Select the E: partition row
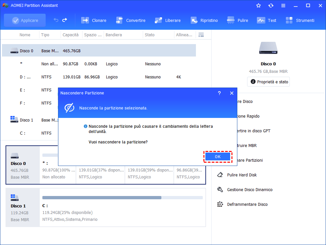The height and width of the screenshot is (245, 326). coord(30,90)
